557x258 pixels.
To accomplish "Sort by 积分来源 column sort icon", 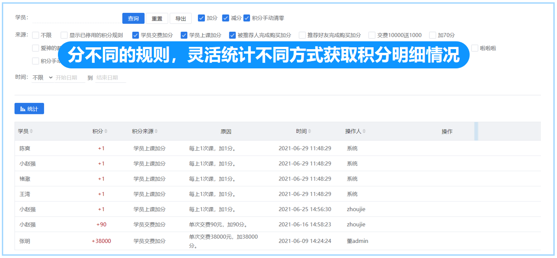I will tap(156, 131).
